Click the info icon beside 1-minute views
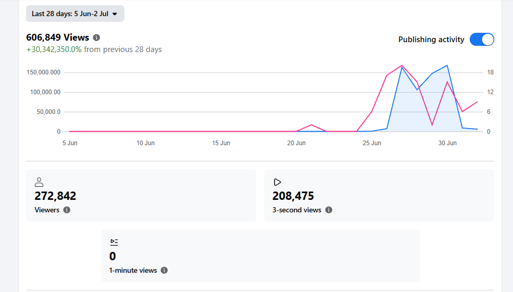The width and height of the screenshot is (513, 292). (x=164, y=271)
